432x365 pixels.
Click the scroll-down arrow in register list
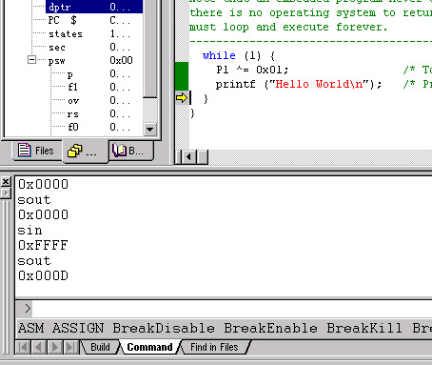[149, 130]
